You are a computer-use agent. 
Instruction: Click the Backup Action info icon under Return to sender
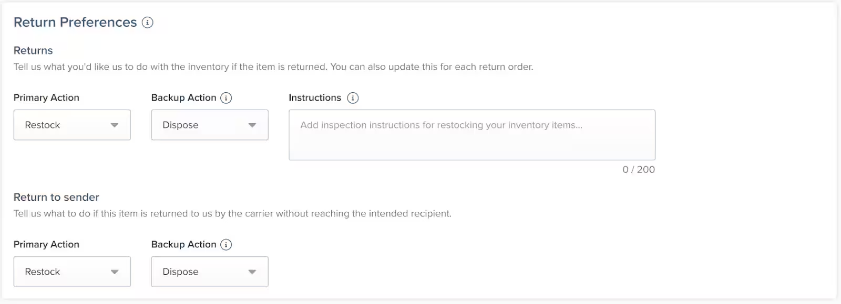[225, 244]
